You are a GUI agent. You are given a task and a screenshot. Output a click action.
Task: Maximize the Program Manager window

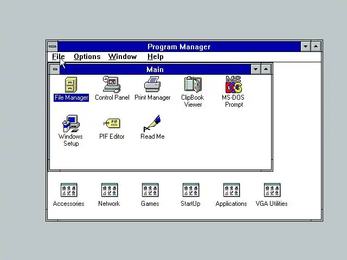pos(316,47)
